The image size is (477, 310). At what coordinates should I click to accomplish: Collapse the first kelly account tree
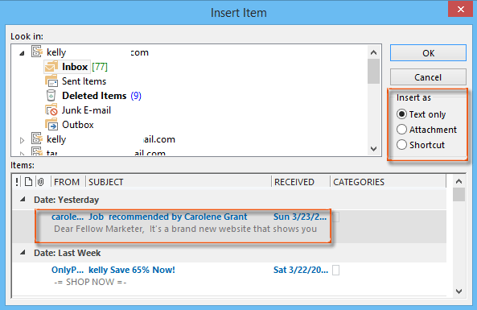[x=22, y=53]
